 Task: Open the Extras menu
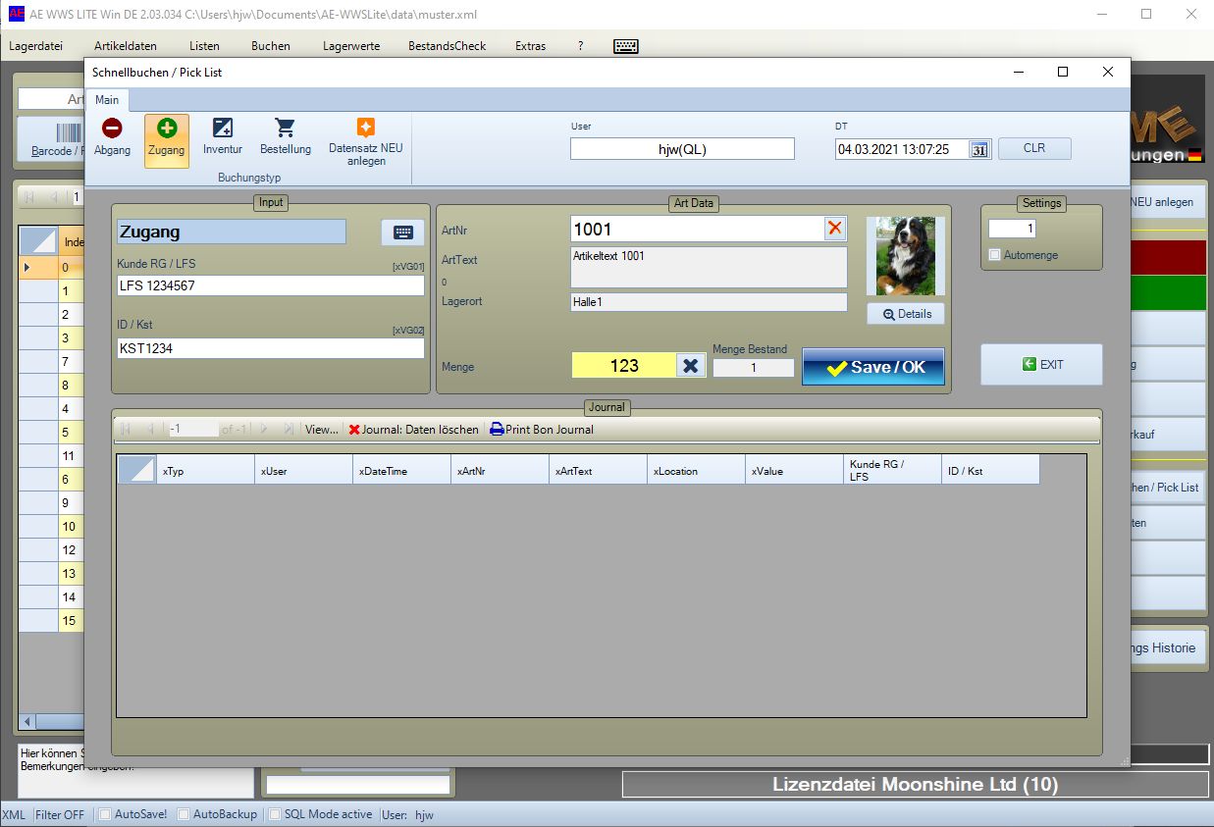[531, 46]
